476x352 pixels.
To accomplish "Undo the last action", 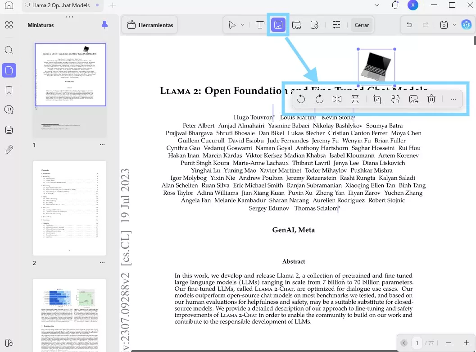I will (409, 25).
